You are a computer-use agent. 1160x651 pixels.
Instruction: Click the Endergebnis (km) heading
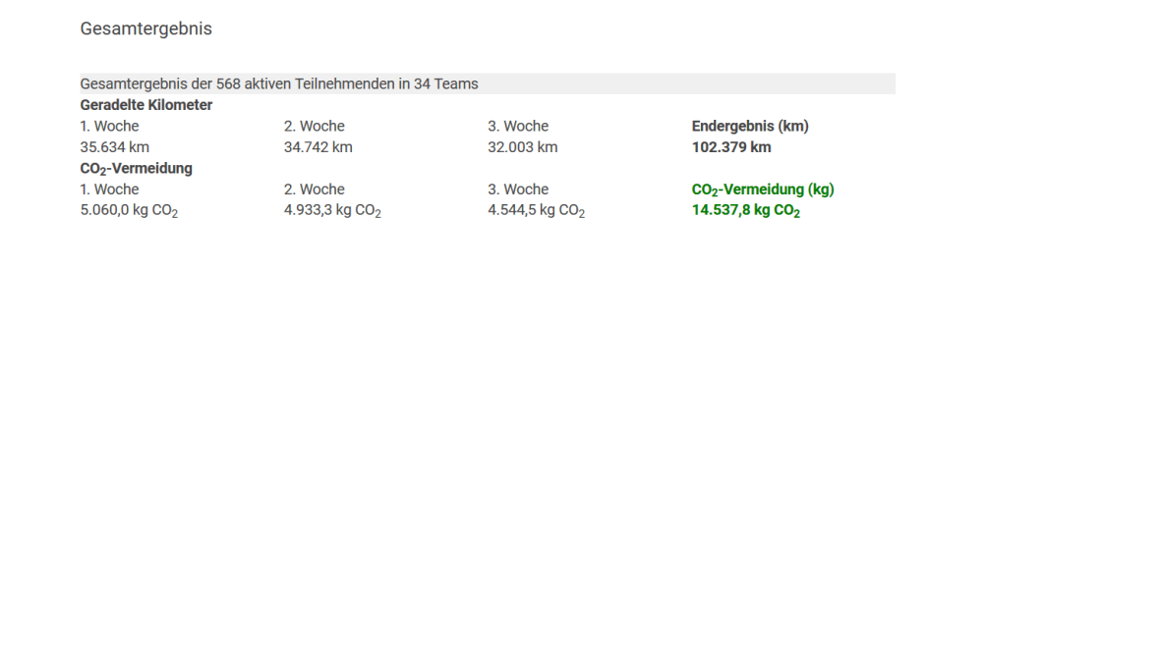pos(750,126)
